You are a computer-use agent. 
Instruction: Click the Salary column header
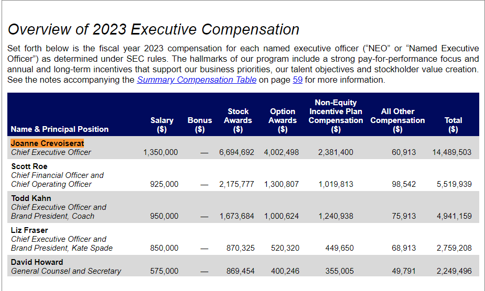(x=161, y=125)
